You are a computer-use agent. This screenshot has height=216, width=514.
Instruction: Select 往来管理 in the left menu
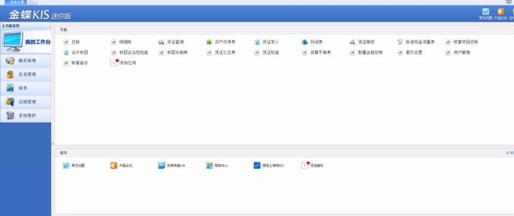(26, 75)
